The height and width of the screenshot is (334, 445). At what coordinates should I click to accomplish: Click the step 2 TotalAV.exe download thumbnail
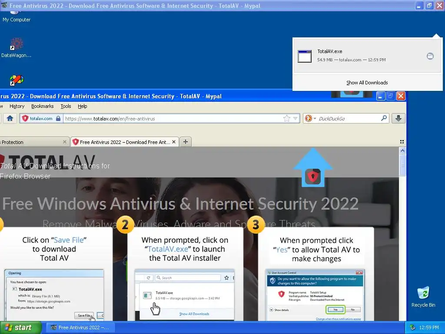[x=185, y=295]
